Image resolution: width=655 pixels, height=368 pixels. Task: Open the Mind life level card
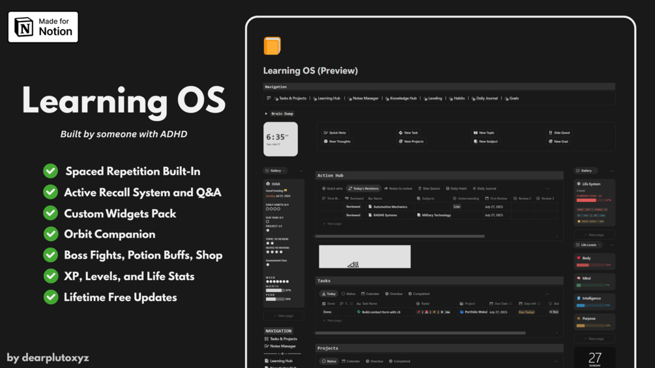(x=594, y=281)
